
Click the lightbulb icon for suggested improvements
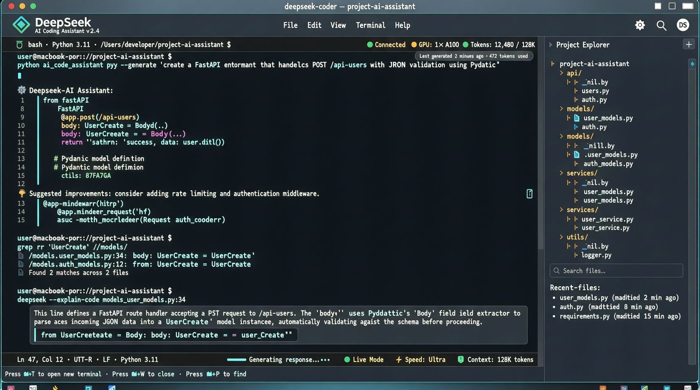pyautogui.click(x=22, y=193)
